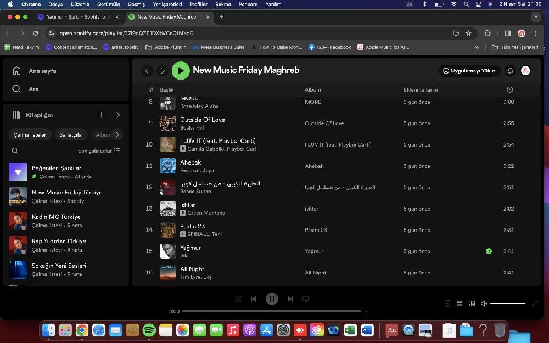Click the Uygulamayı Yükle button

[469, 71]
